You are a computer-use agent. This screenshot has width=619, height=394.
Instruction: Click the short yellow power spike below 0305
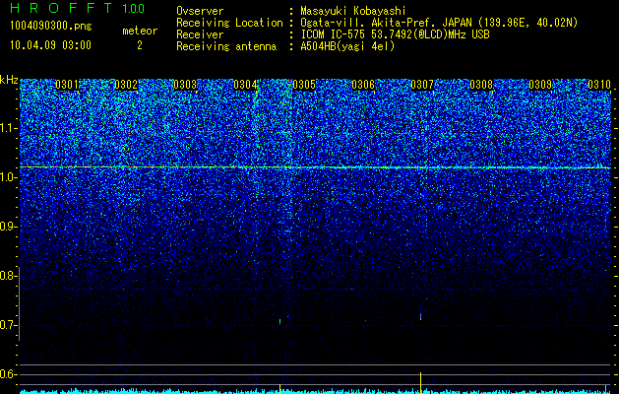279,388
